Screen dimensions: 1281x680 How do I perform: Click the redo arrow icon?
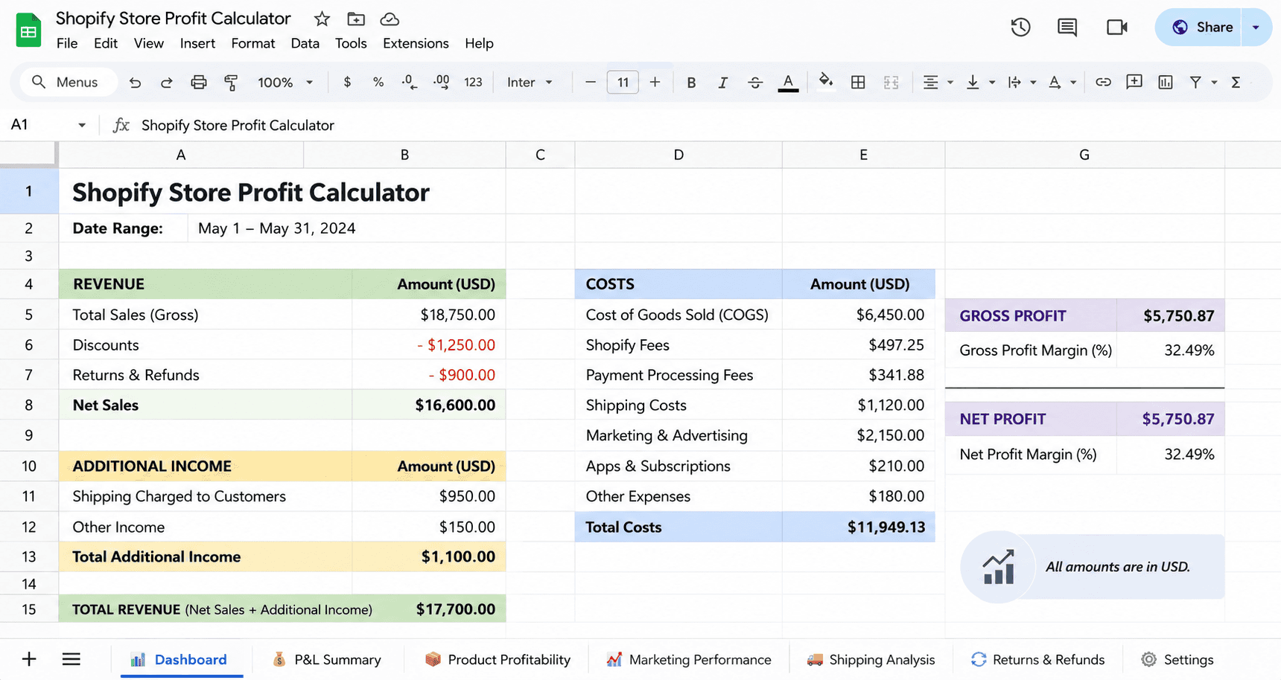pyautogui.click(x=167, y=83)
